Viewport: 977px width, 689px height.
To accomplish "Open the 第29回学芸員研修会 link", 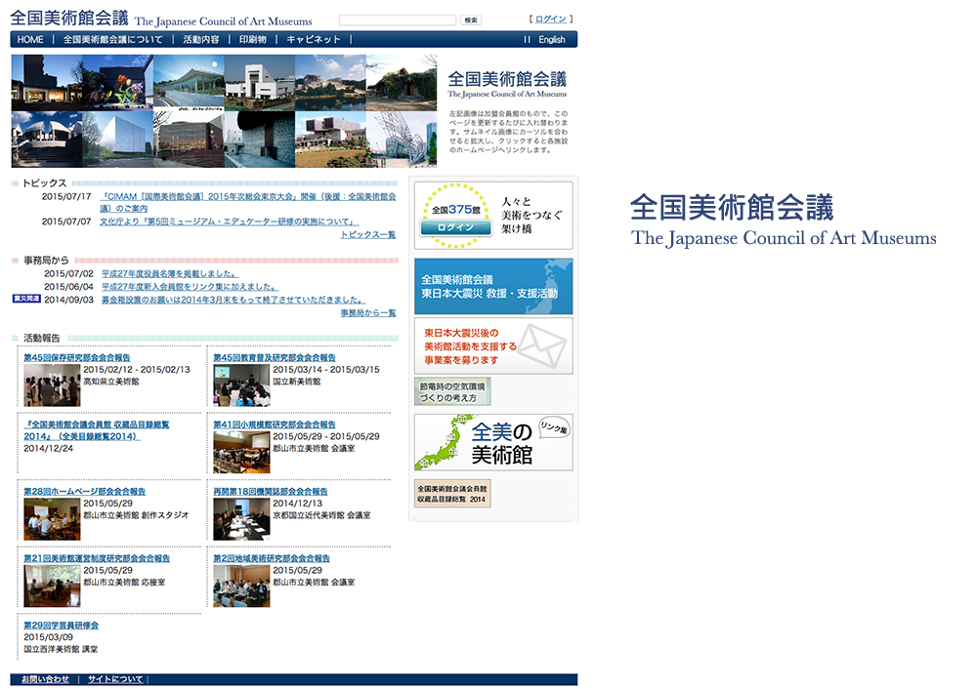I will point(61,626).
